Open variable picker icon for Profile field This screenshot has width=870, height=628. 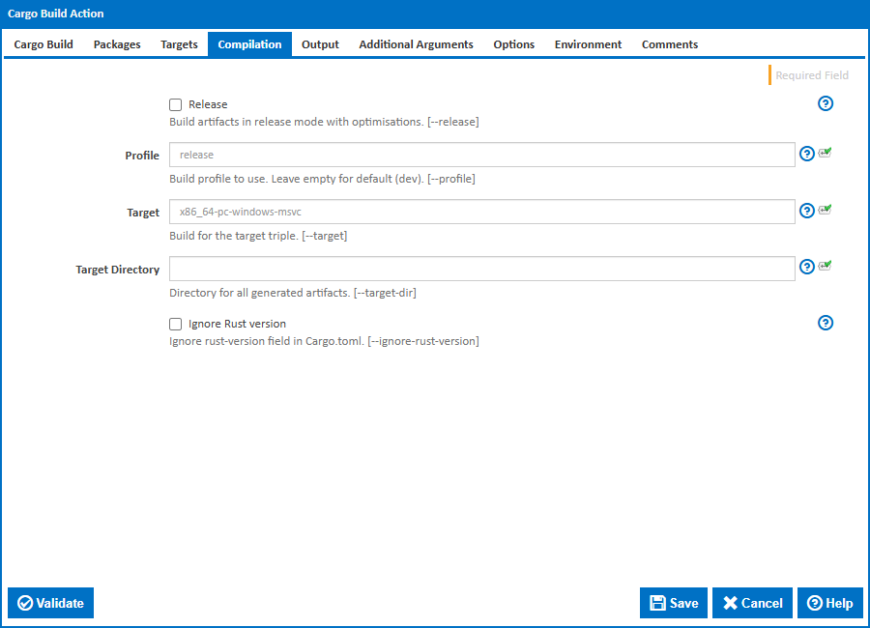(x=825, y=154)
